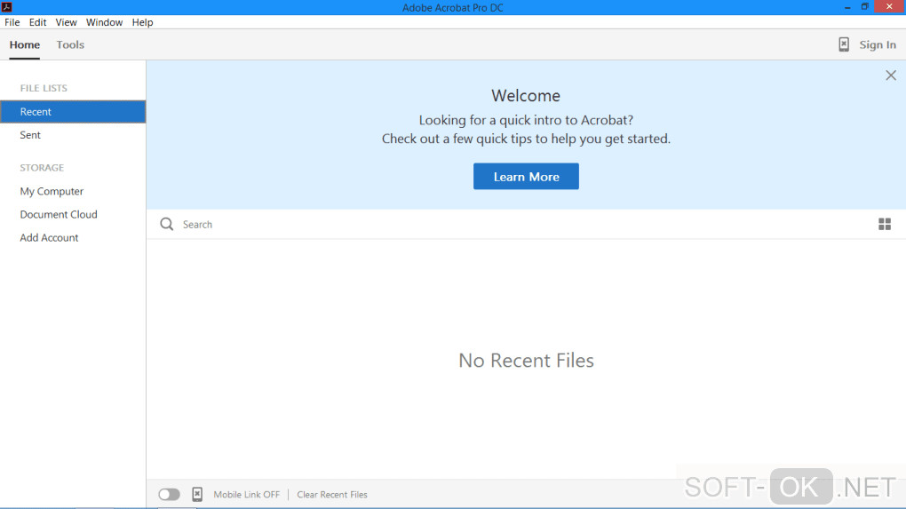Toggle the Mobile Link switch
Screen dimensions: 906x509
[x=170, y=494]
